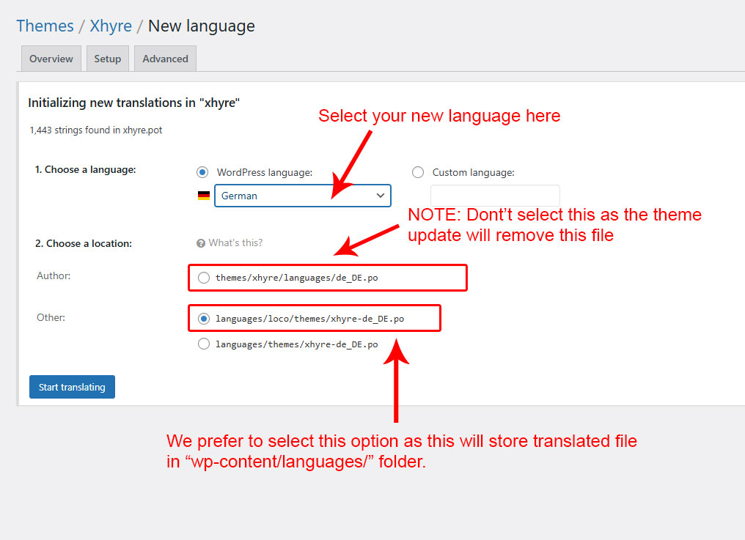Choose the Author location themes/xhyre/languages/de_DE.po radio
The height and width of the screenshot is (540, 745).
204,278
